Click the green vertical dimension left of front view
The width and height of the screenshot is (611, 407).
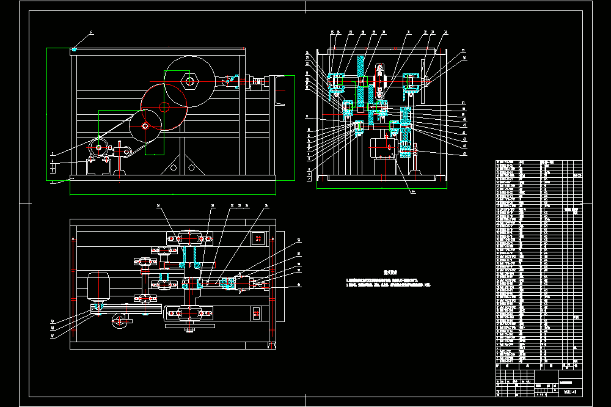47,114
